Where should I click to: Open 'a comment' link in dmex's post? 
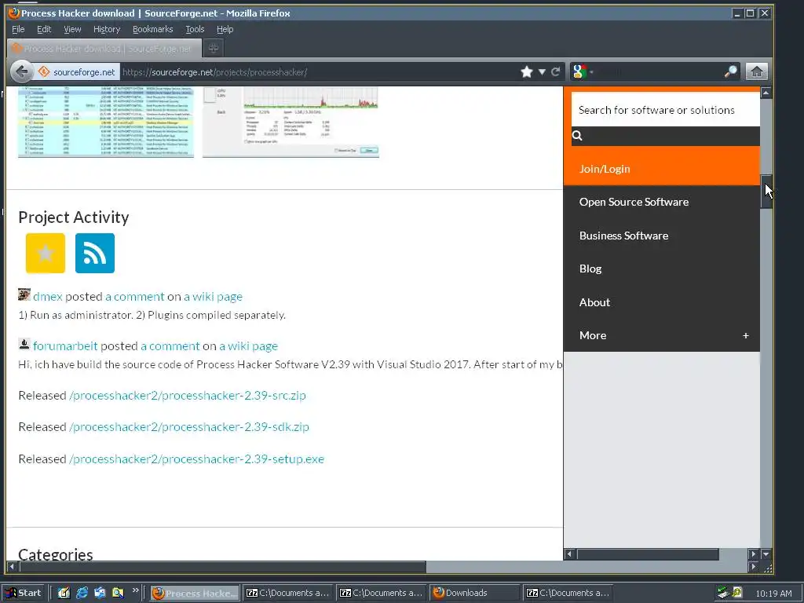point(135,296)
